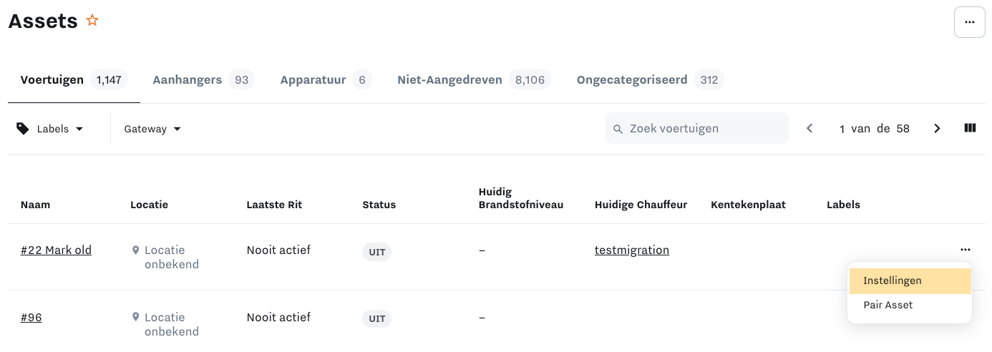Open the testmigration driver link
Screen dimensions: 992x352
point(632,250)
